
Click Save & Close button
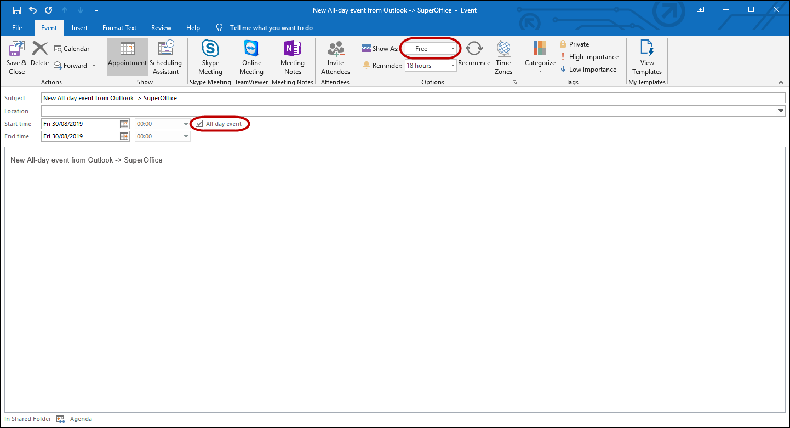tap(16, 57)
